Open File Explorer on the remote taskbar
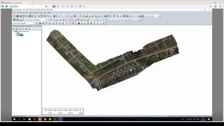The width and height of the screenshot is (224, 126). (29, 119)
